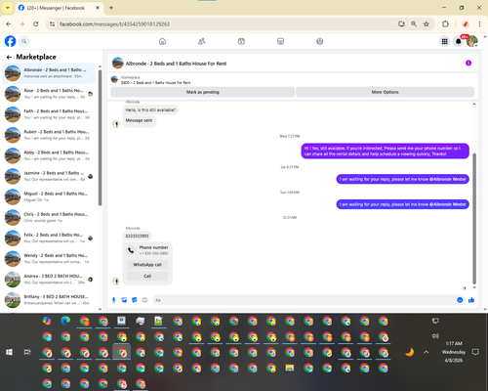Go to the Home feed icon
Screen dimensions: 488x391
[x=162, y=41]
